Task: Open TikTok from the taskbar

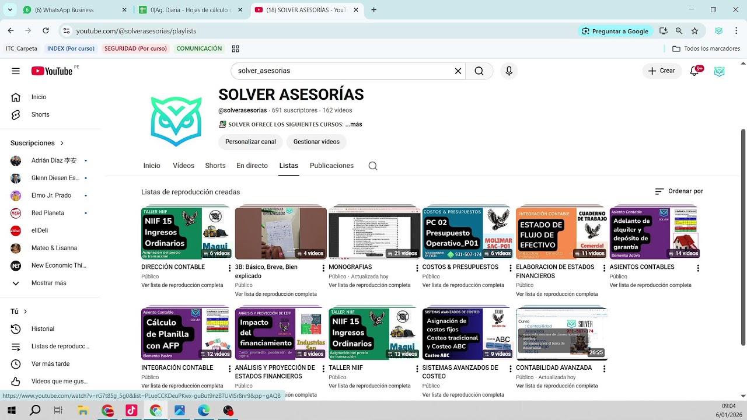Action: tap(131, 411)
